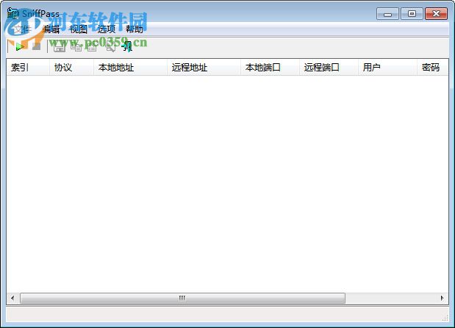
Task: Close the SniffPass window
Action: (436, 14)
